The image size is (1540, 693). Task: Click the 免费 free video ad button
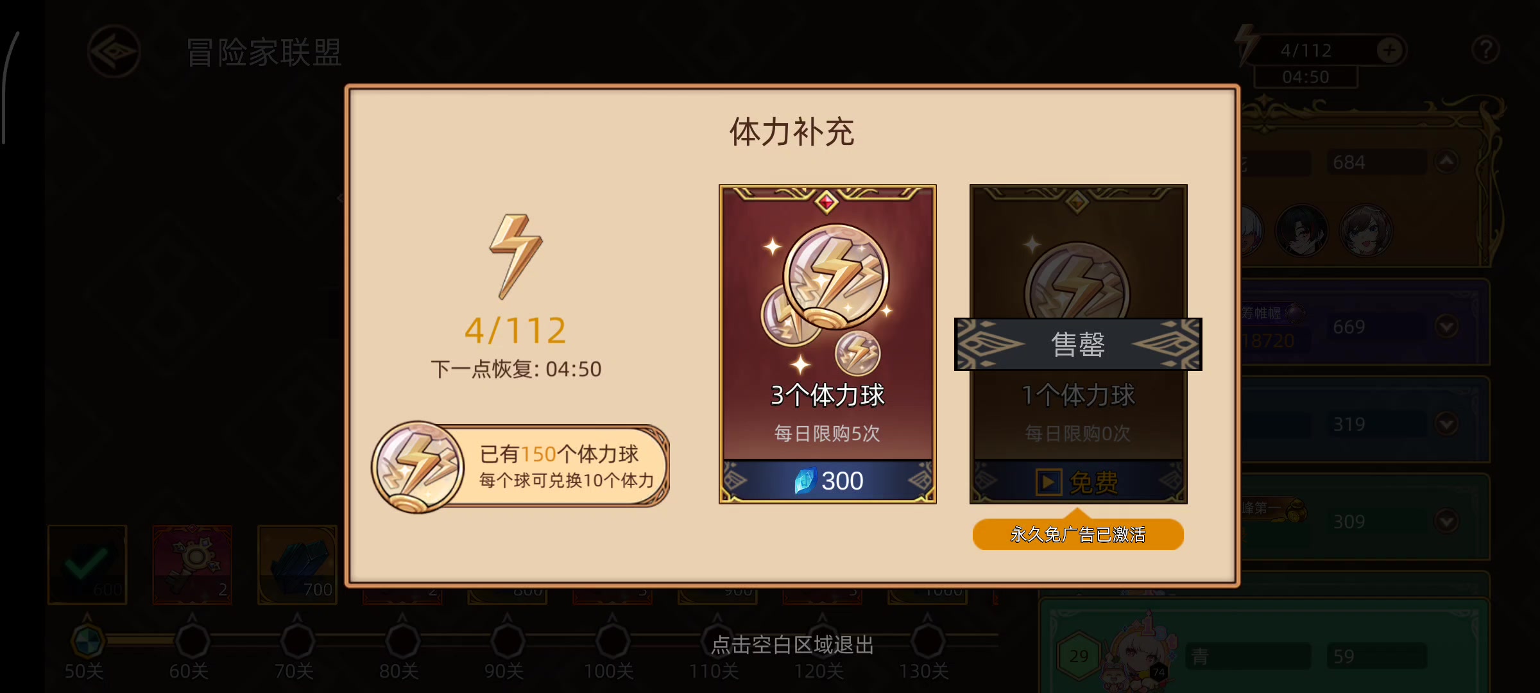(1078, 482)
